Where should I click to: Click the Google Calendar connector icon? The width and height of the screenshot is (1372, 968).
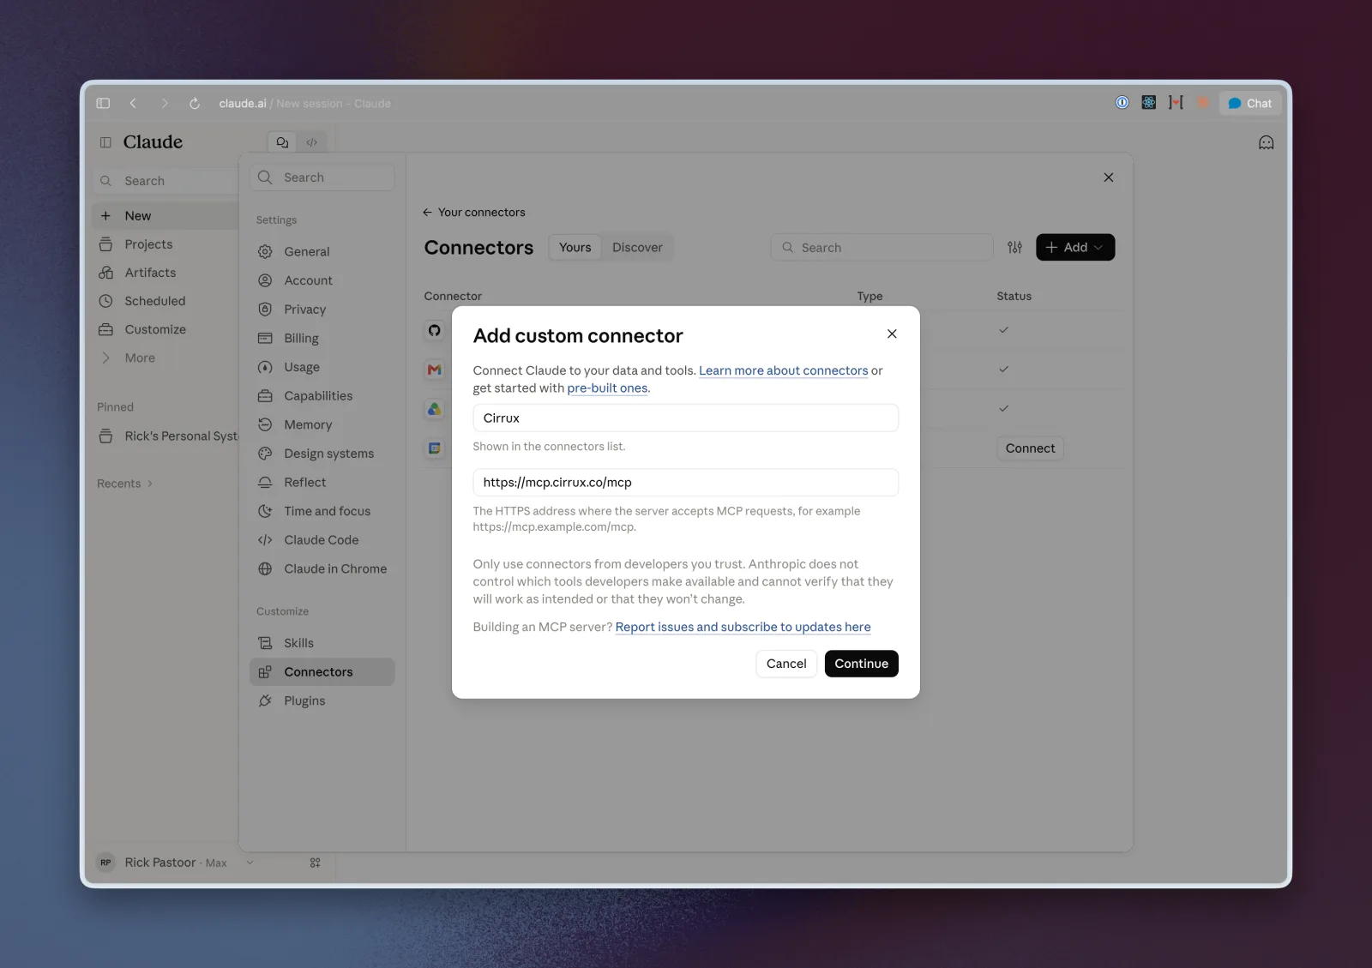435,448
